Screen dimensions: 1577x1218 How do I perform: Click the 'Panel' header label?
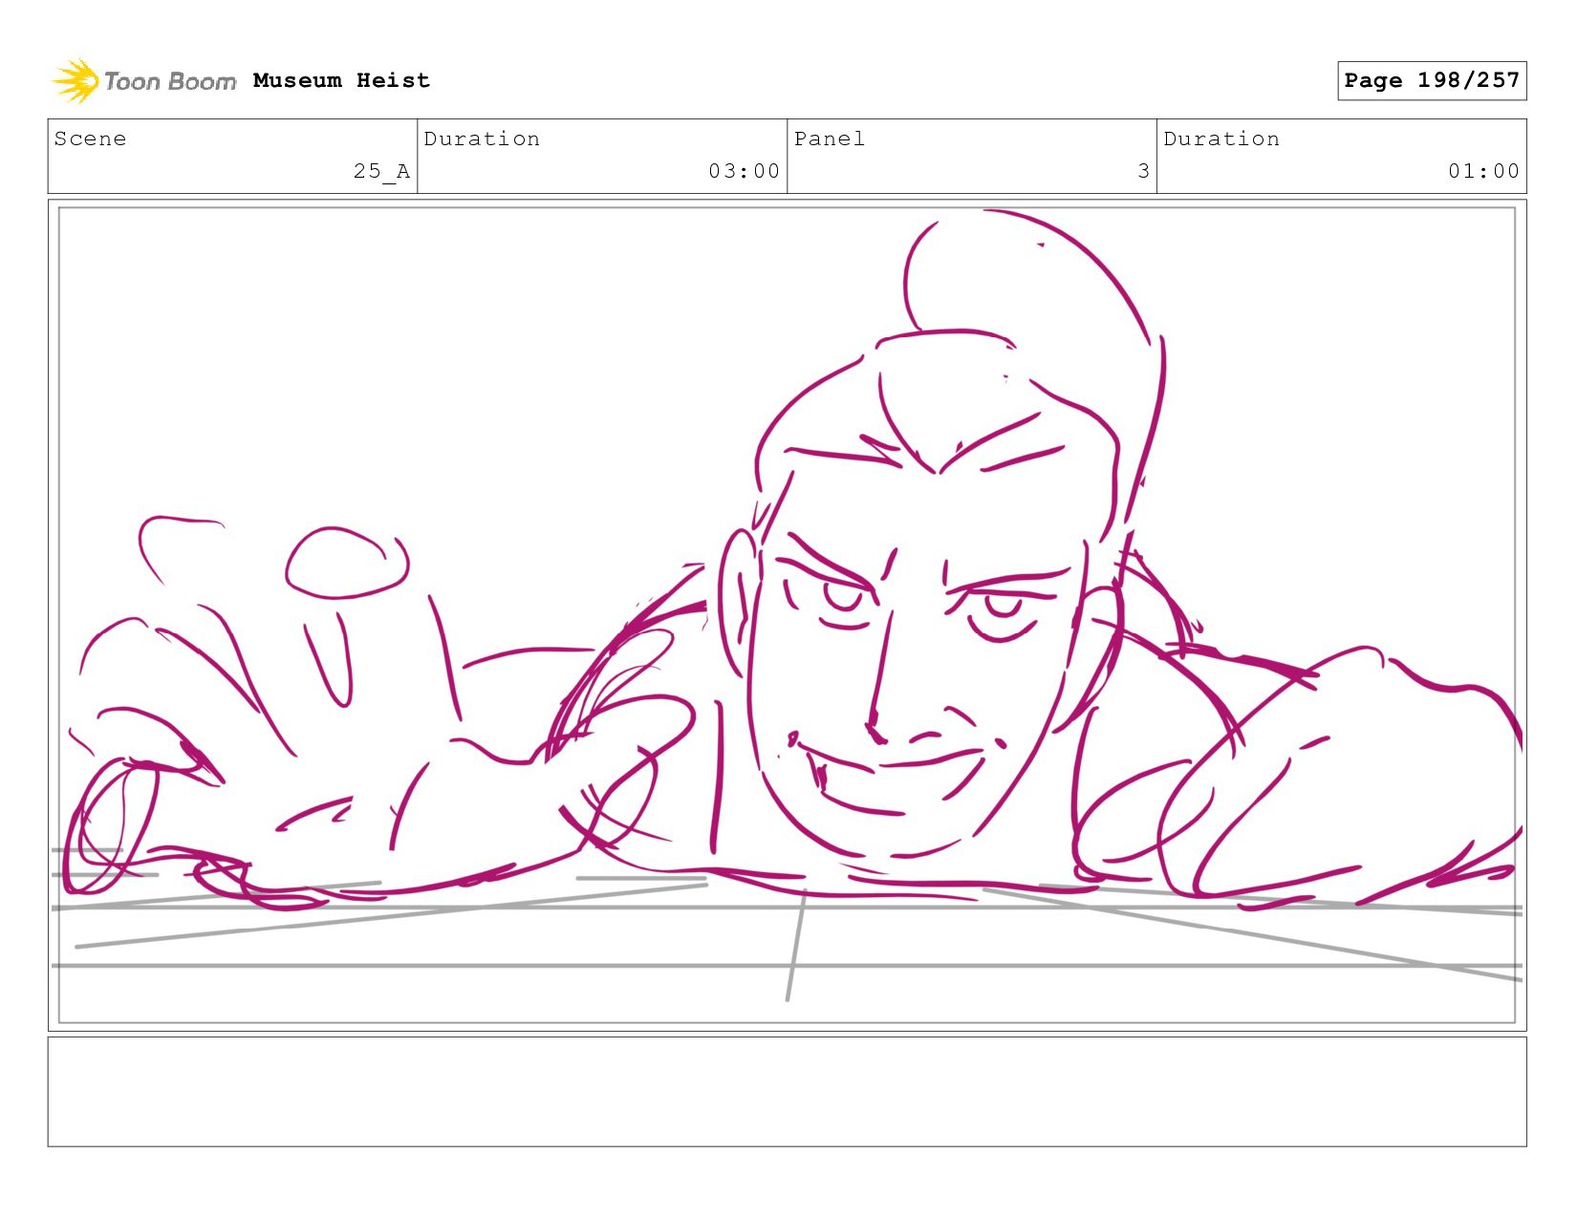(x=829, y=139)
